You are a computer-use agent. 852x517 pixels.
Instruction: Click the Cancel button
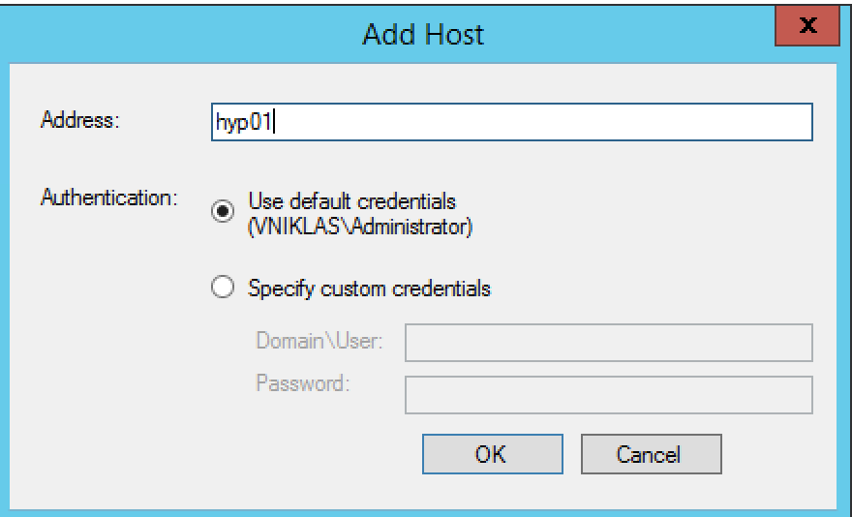[652, 454]
